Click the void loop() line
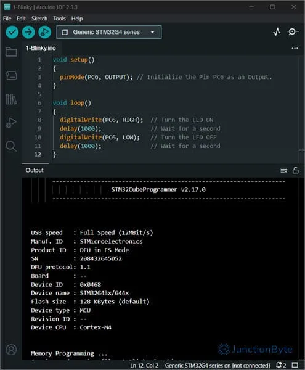Viewport: 305px width, 370px height. coord(72,102)
